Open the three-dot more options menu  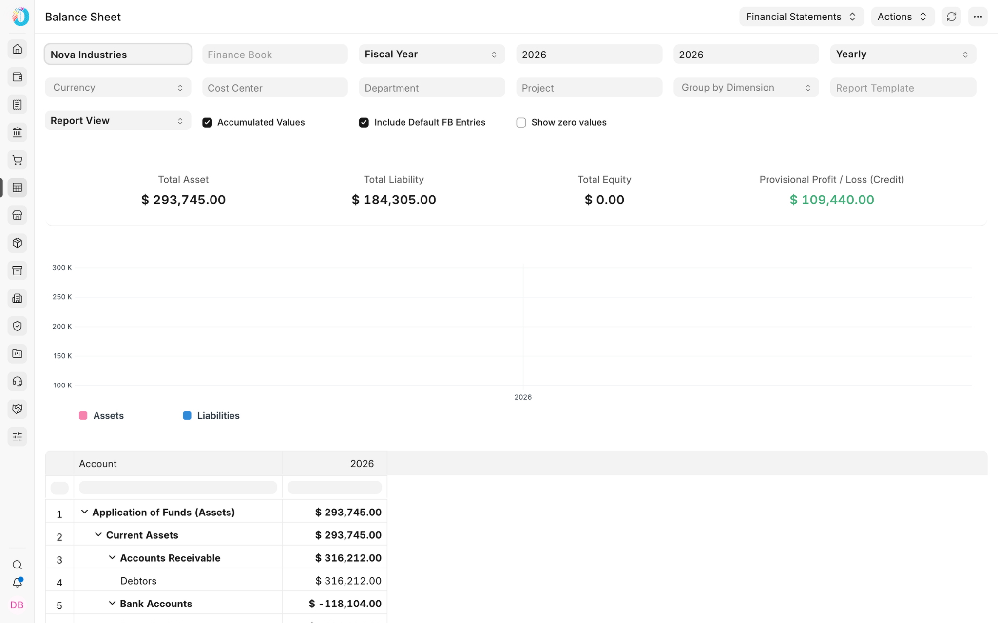click(x=978, y=17)
